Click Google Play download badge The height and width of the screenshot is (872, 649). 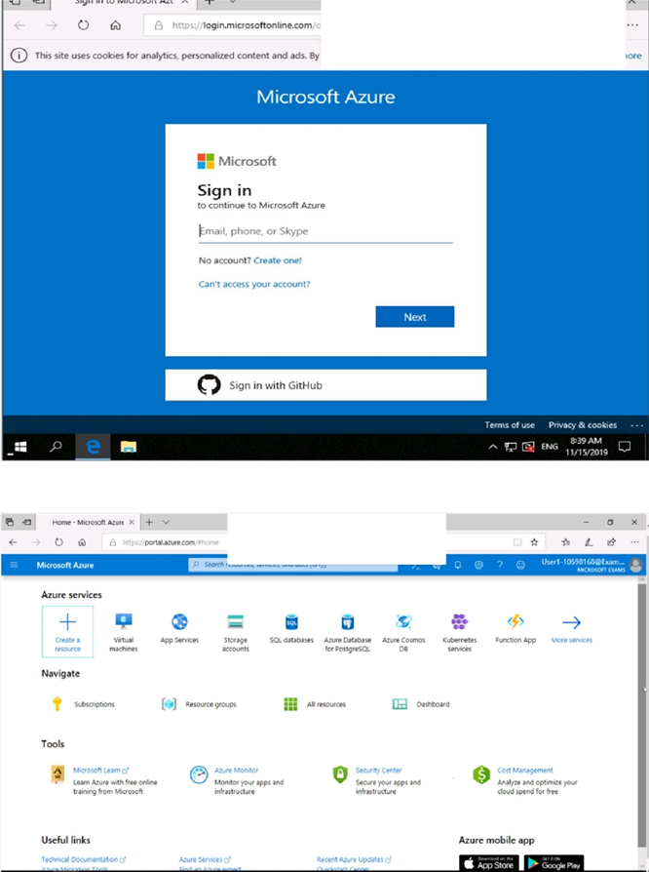(554, 862)
